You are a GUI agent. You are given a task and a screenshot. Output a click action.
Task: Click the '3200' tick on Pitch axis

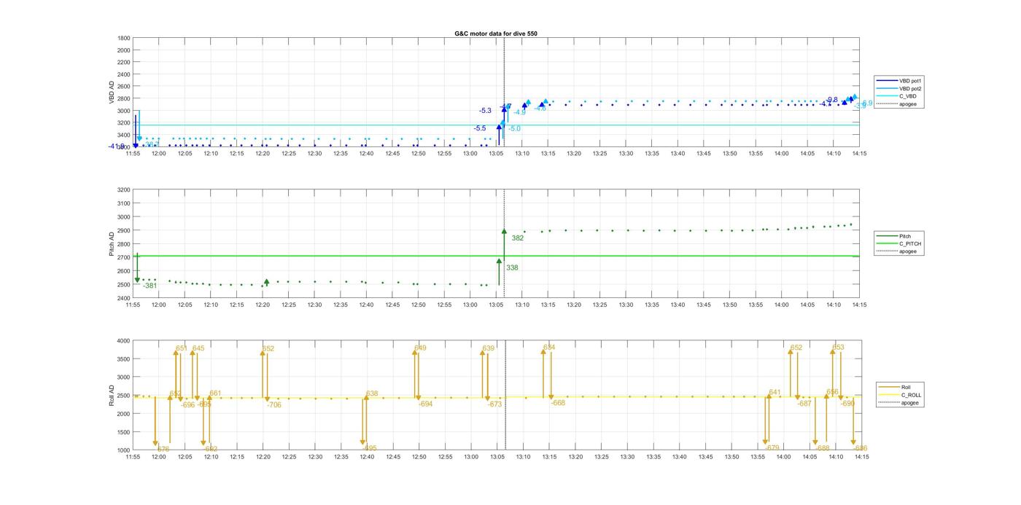123,189
